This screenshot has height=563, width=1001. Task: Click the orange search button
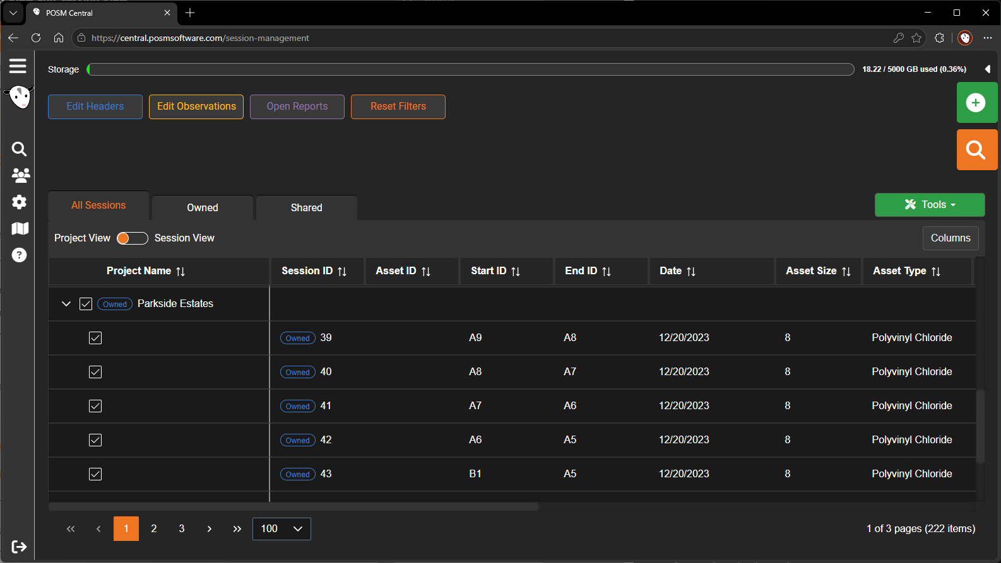(x=976, y=149)
